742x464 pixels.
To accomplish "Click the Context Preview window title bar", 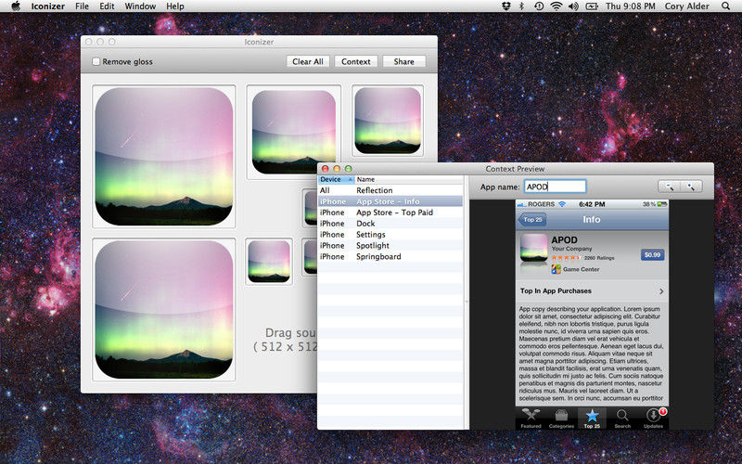I will pyautogui.click(x=515, y=169).
